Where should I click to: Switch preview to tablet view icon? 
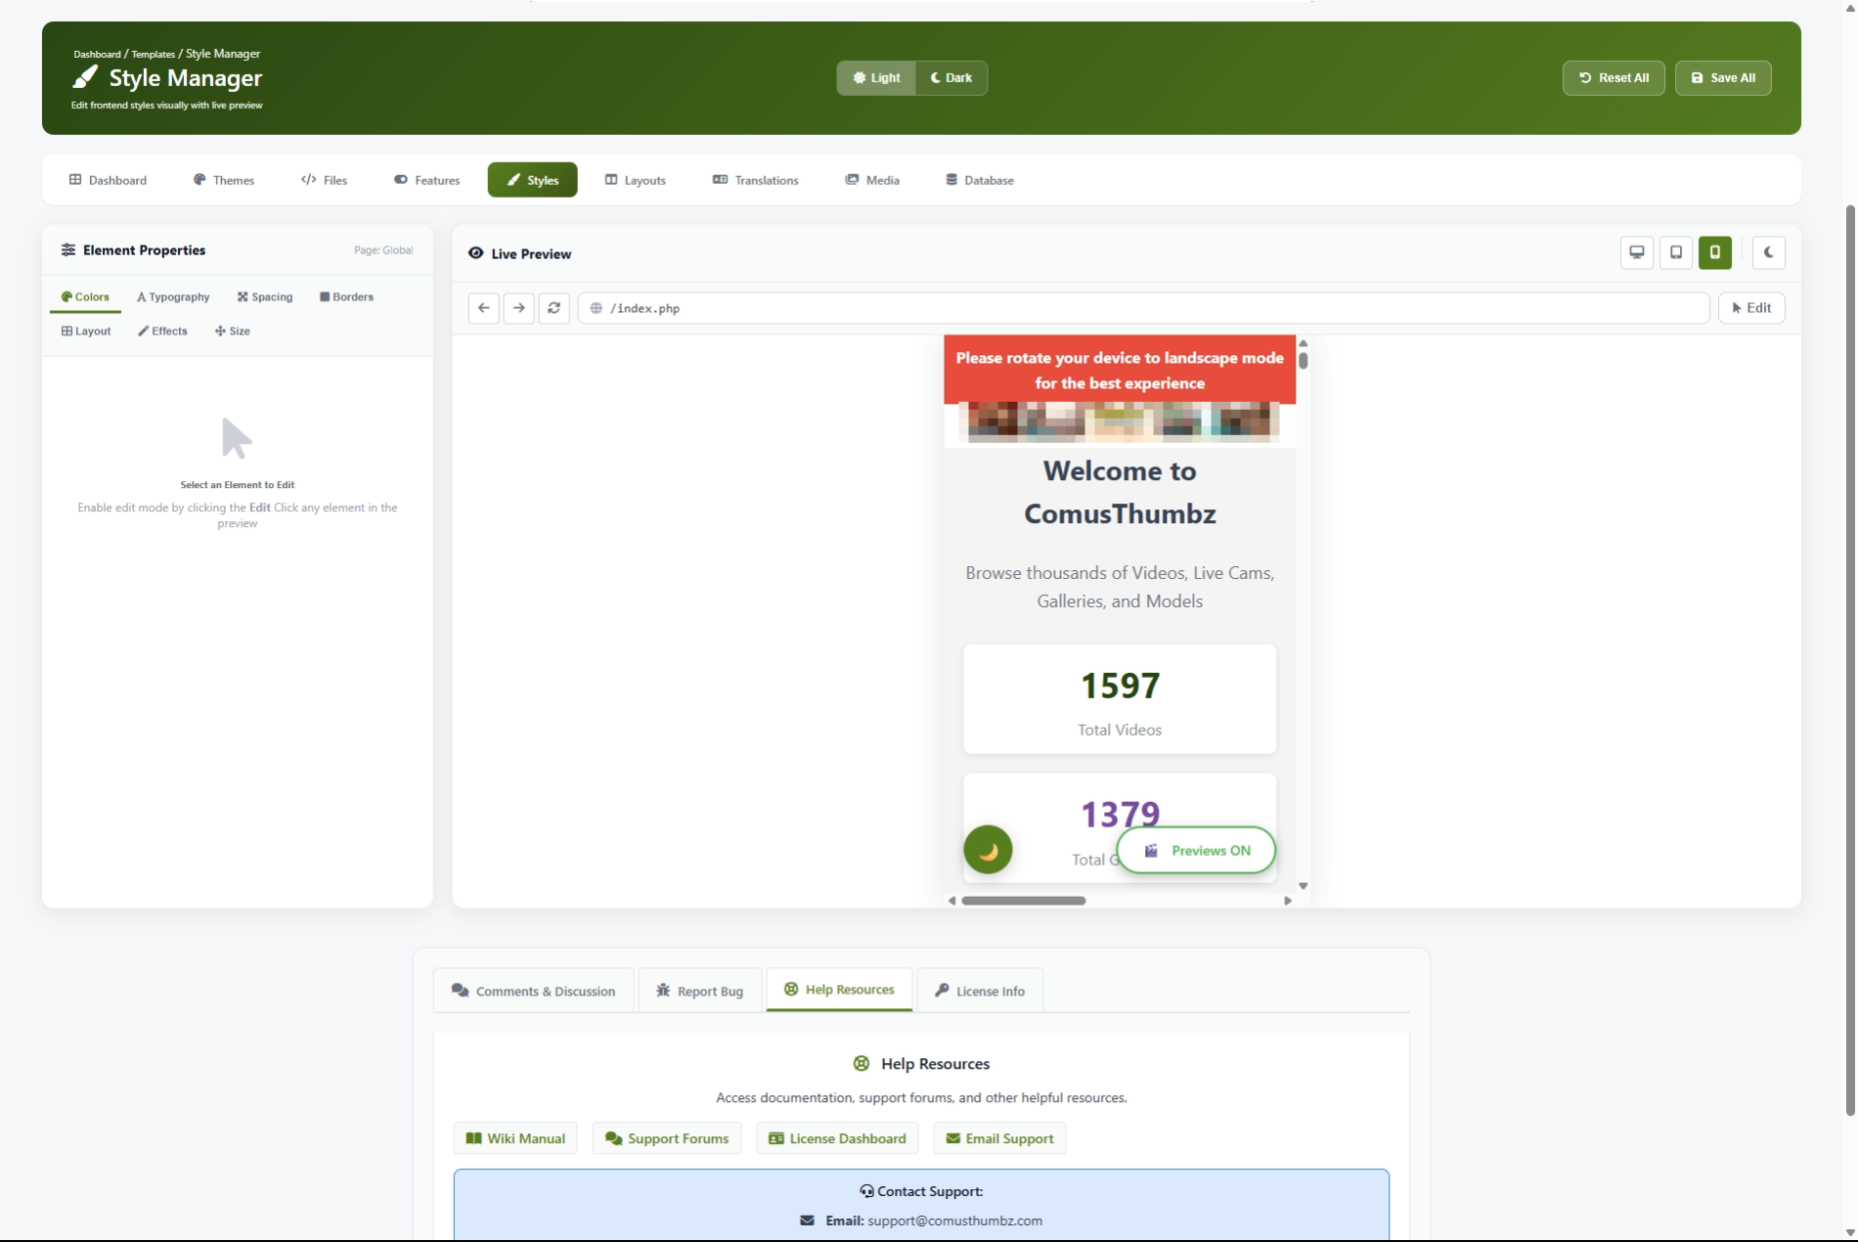(1675, 252)
